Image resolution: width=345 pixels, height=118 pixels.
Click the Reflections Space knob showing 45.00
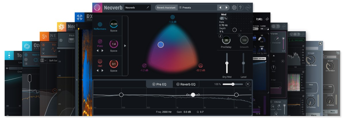pos(114,24)
